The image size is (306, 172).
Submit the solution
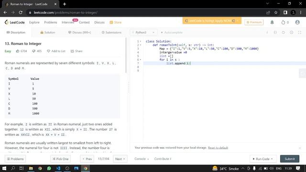click(290, 159)
